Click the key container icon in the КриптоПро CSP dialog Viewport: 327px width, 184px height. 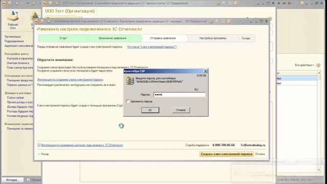[x=130, y=81]
